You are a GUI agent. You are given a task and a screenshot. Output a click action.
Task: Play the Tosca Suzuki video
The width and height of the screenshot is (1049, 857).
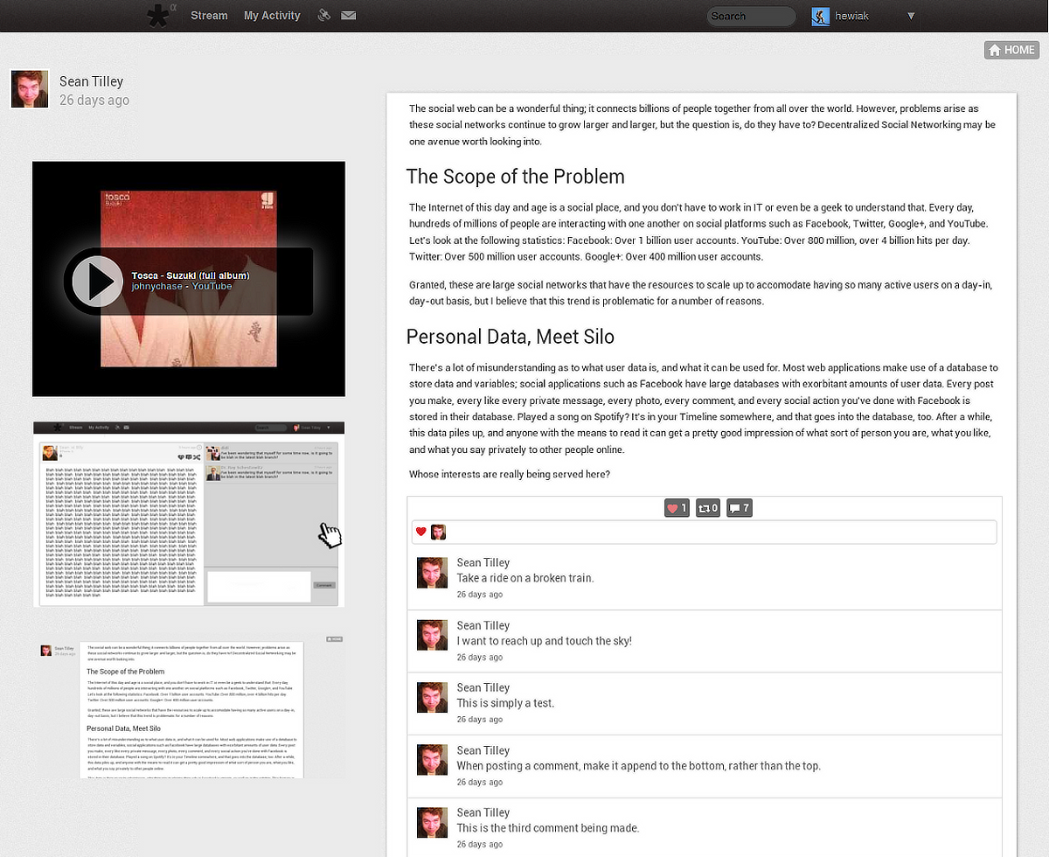96,281
